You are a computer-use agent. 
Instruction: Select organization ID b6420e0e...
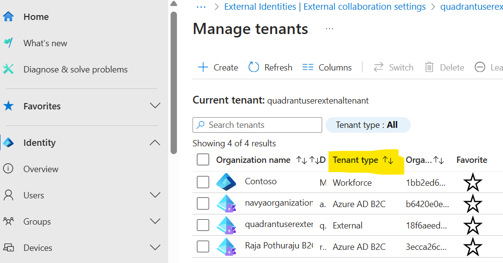coord(427,204)
